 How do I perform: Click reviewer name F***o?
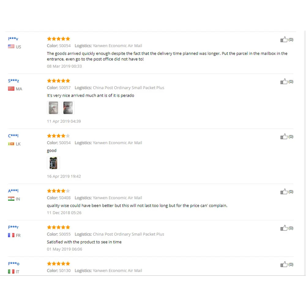[13, 264]
